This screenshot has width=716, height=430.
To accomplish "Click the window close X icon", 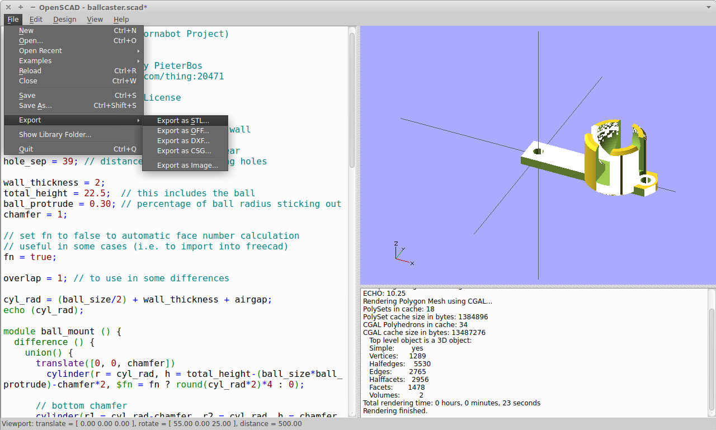I will pos(8,7).
